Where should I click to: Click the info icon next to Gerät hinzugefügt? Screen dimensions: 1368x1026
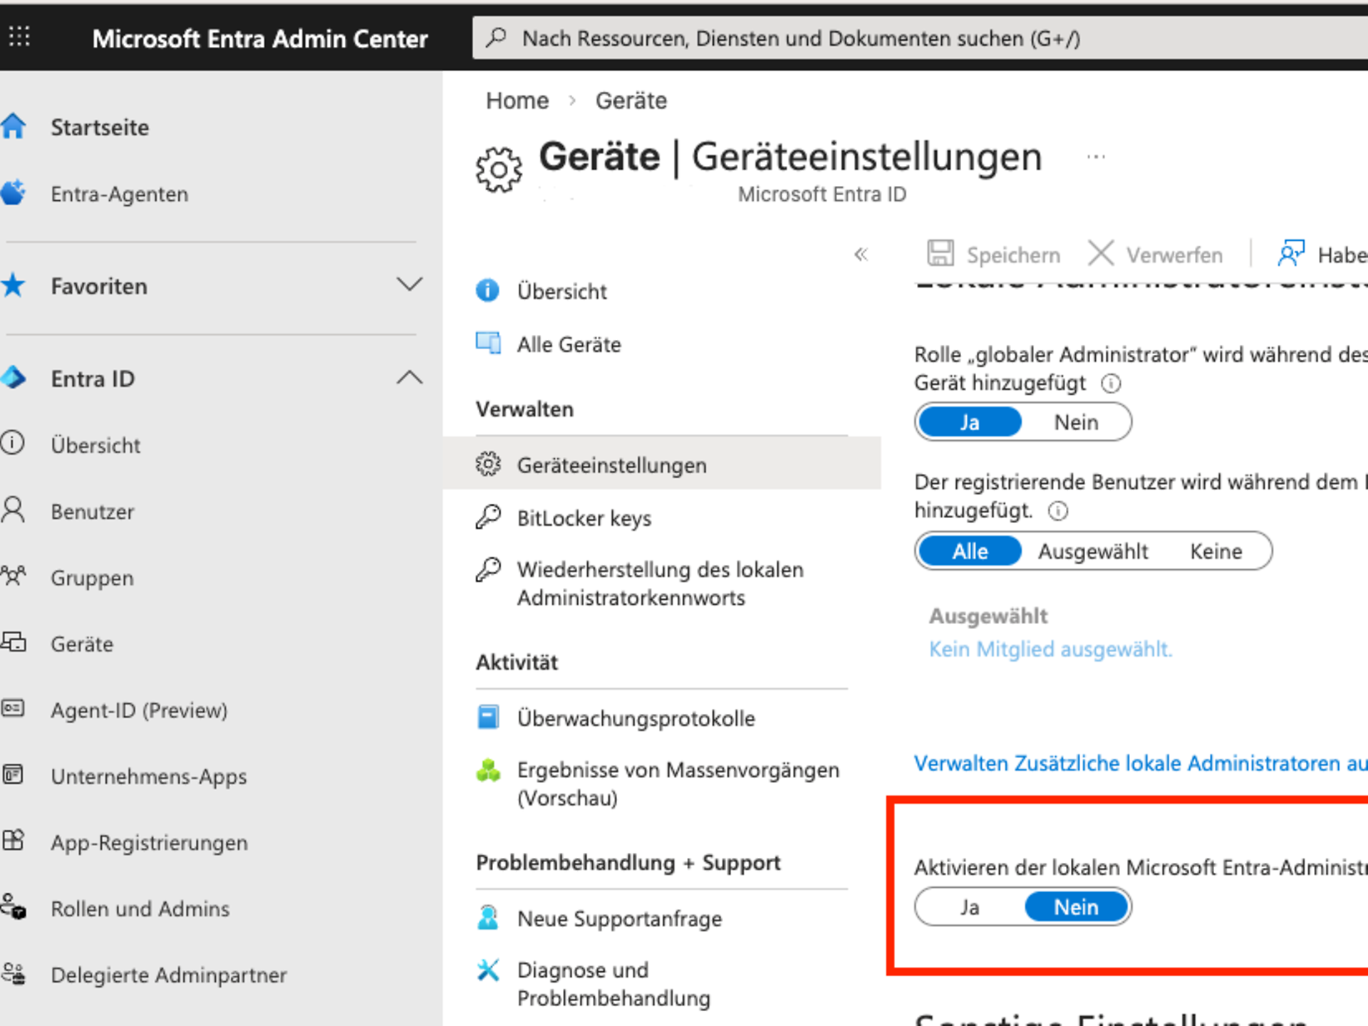click(x=1112, y=383)
